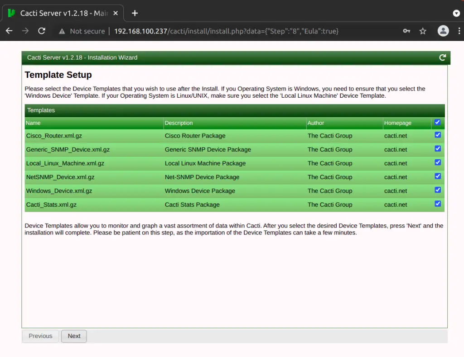Open cacti.net link for Cisco Router Package
464x357 pixels.
pos(395,136)
